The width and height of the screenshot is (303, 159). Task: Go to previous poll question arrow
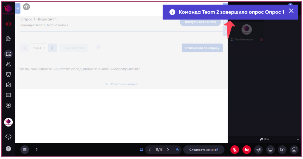[25, 48]
